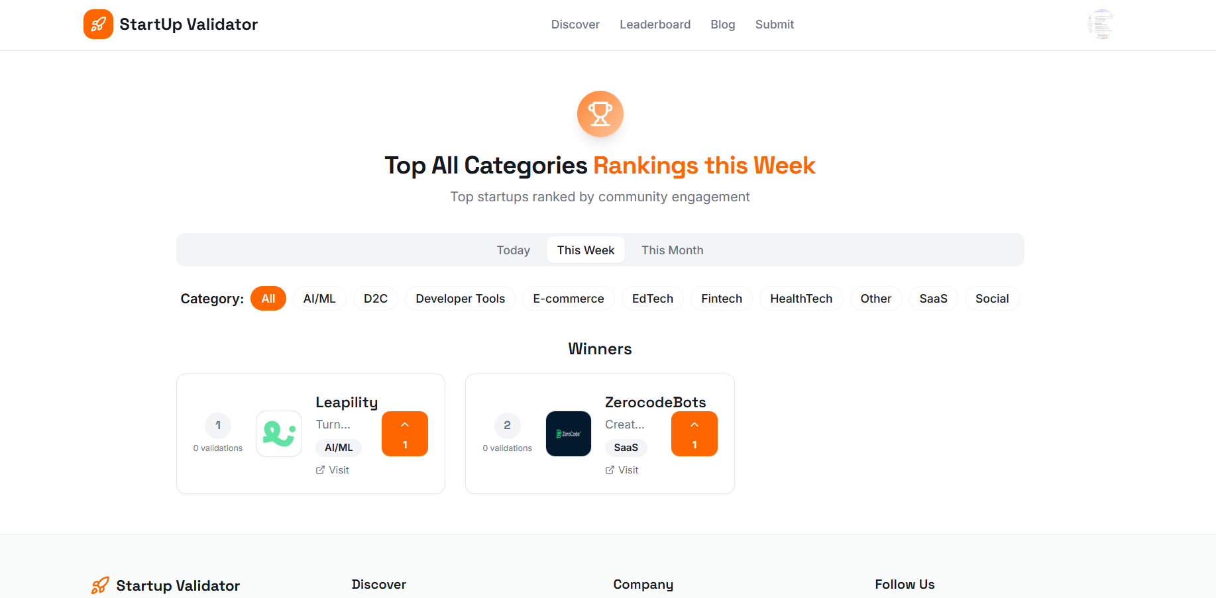Open the profile avatar in the top right

tap(1101, 24)
